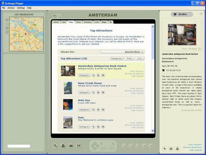Open user reviews link for Anne Frank House

coord(137,88)
